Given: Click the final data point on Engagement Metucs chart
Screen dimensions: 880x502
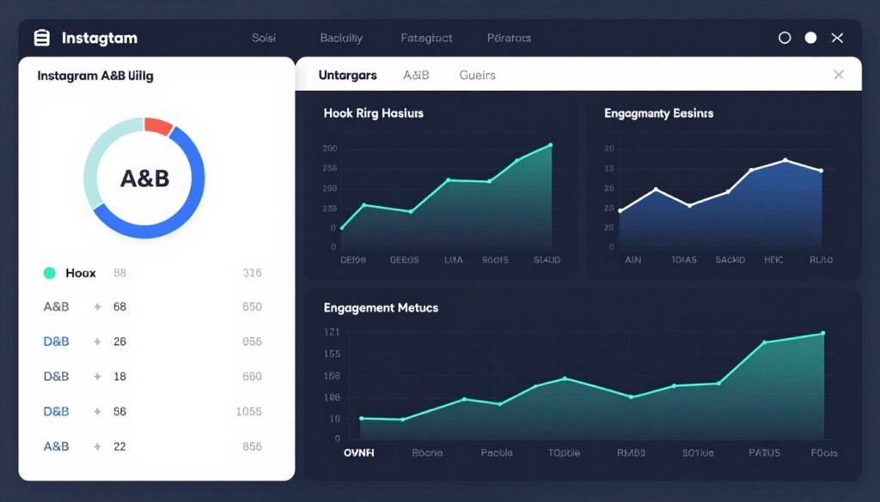Looking at the screenshot, I should tap(823, 333).
